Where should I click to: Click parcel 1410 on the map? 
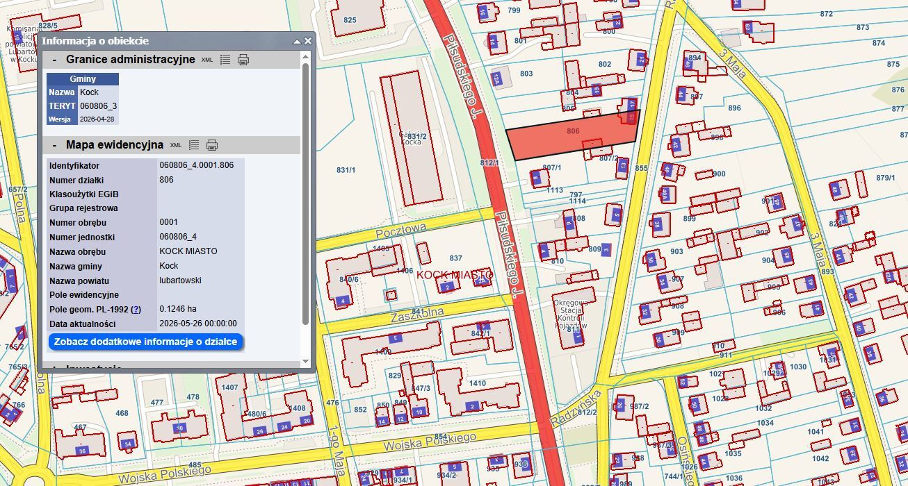pyautogui.click(x=478, y=383)
